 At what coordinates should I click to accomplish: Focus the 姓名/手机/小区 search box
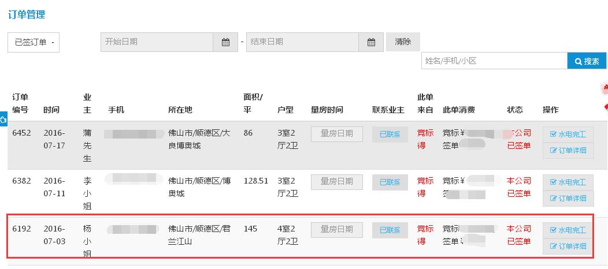click(494, 61)
